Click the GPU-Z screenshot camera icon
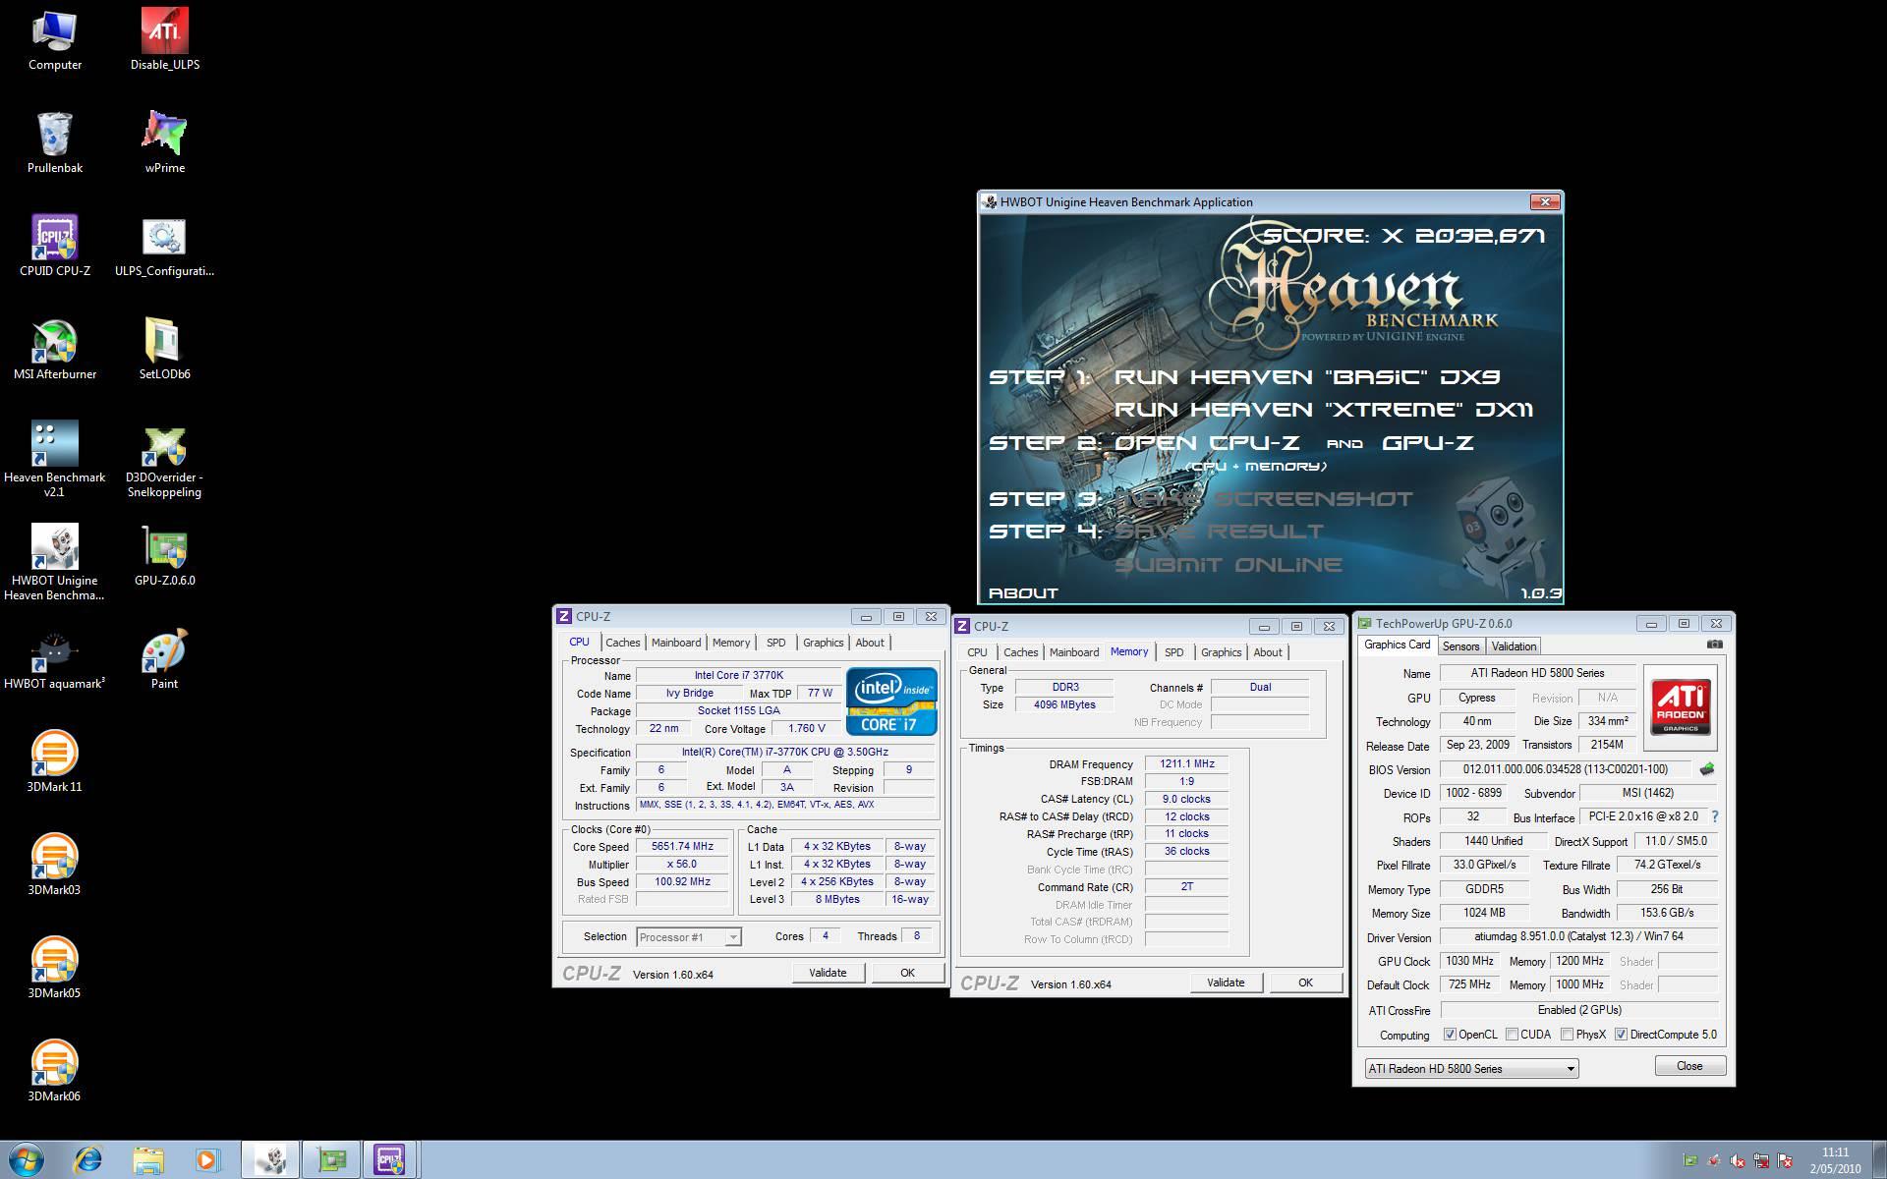The image size is (1887, 1179). 1714,645
